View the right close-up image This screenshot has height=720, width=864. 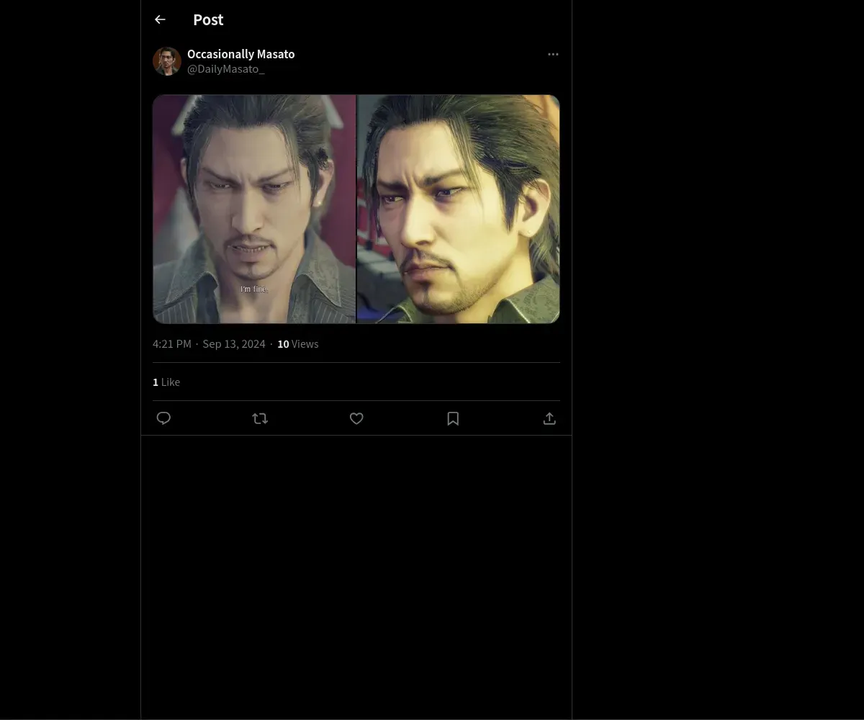pos(459,209)
